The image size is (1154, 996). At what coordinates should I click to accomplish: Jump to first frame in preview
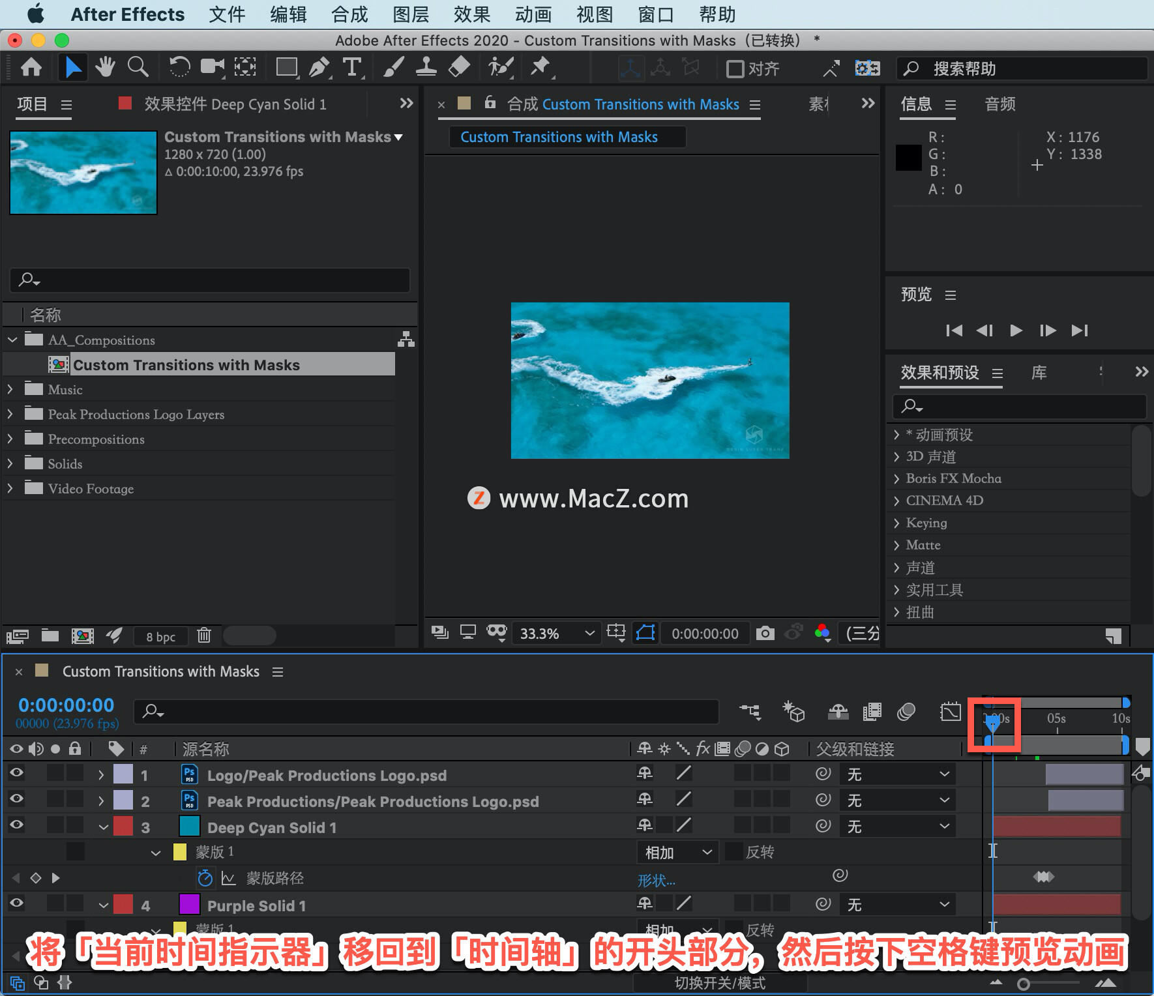pos(954,330)
